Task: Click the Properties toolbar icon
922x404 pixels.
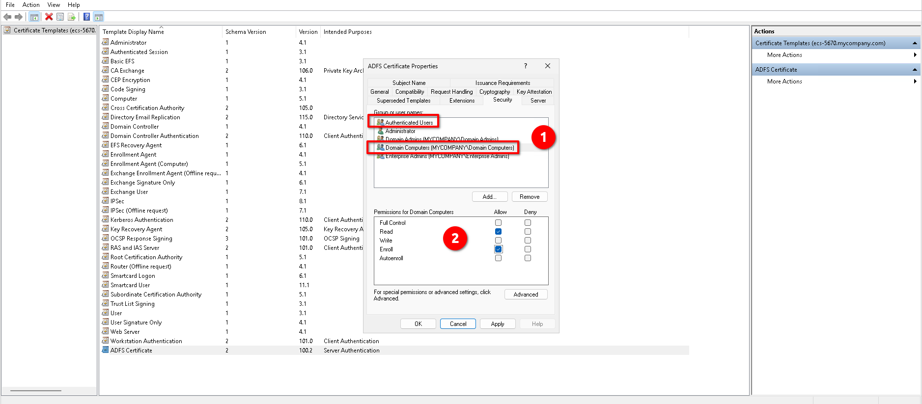Action: pos(60,17)
